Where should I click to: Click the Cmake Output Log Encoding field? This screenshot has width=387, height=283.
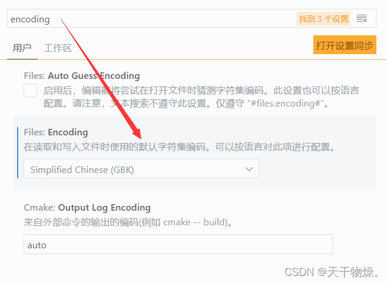click(x=178, y=244)
